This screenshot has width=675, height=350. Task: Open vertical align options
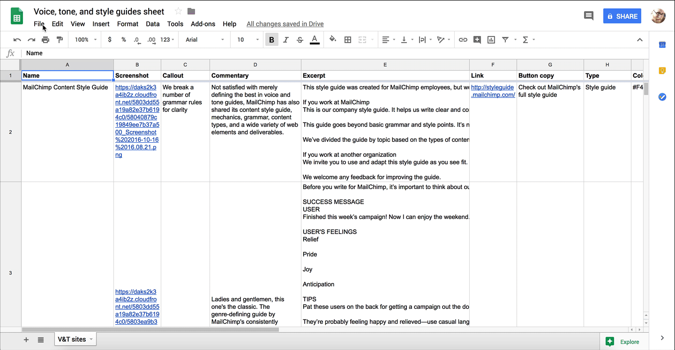407,40
